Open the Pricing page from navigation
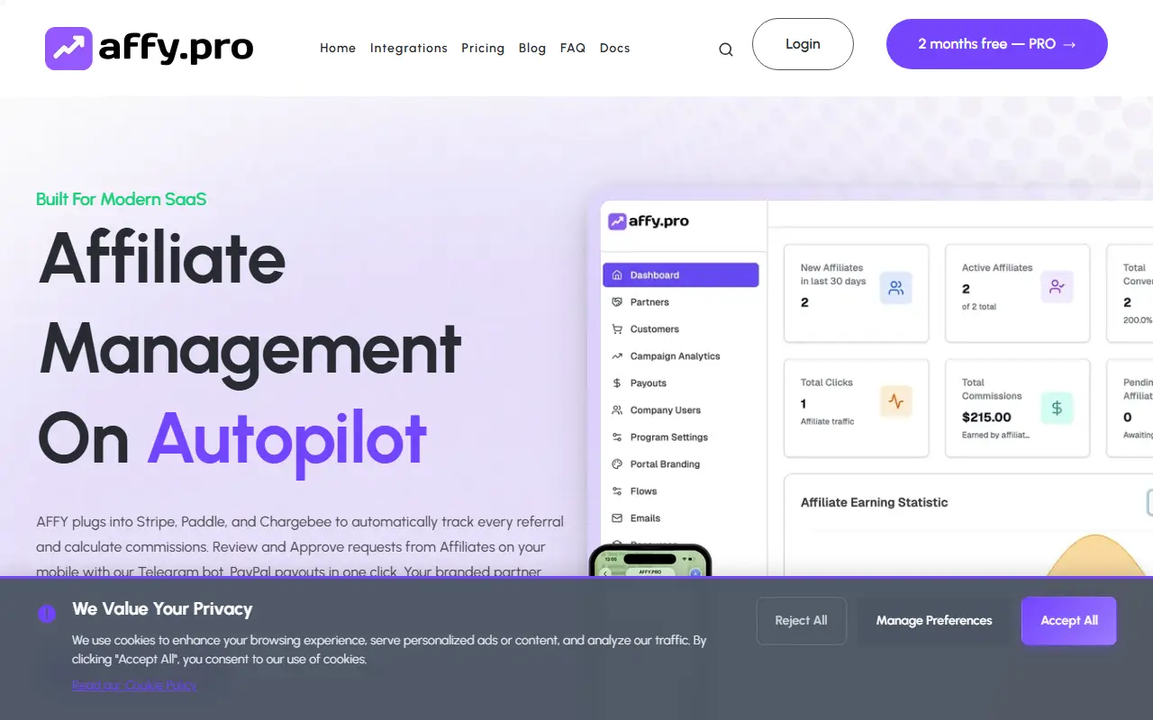This screenshot has width=1153, height=720. [x=483, y=49]
